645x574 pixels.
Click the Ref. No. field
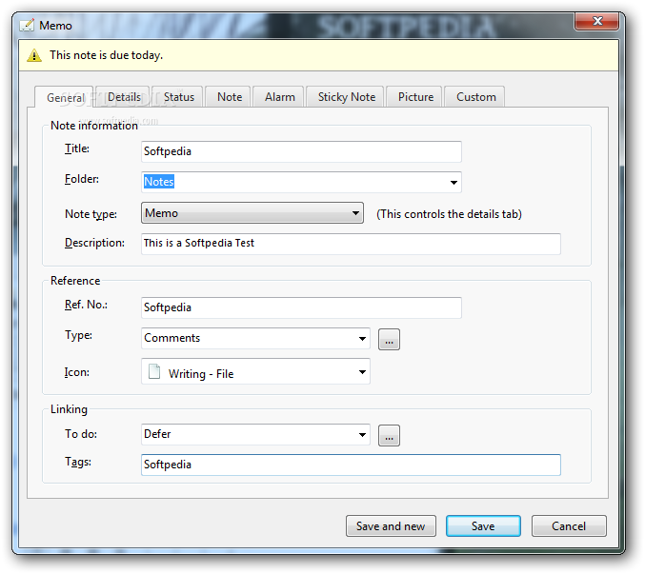pos(301,307)
